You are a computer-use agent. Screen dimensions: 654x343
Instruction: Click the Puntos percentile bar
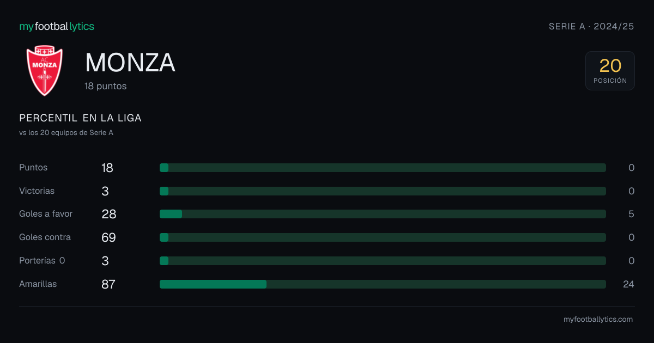(383, 168)
